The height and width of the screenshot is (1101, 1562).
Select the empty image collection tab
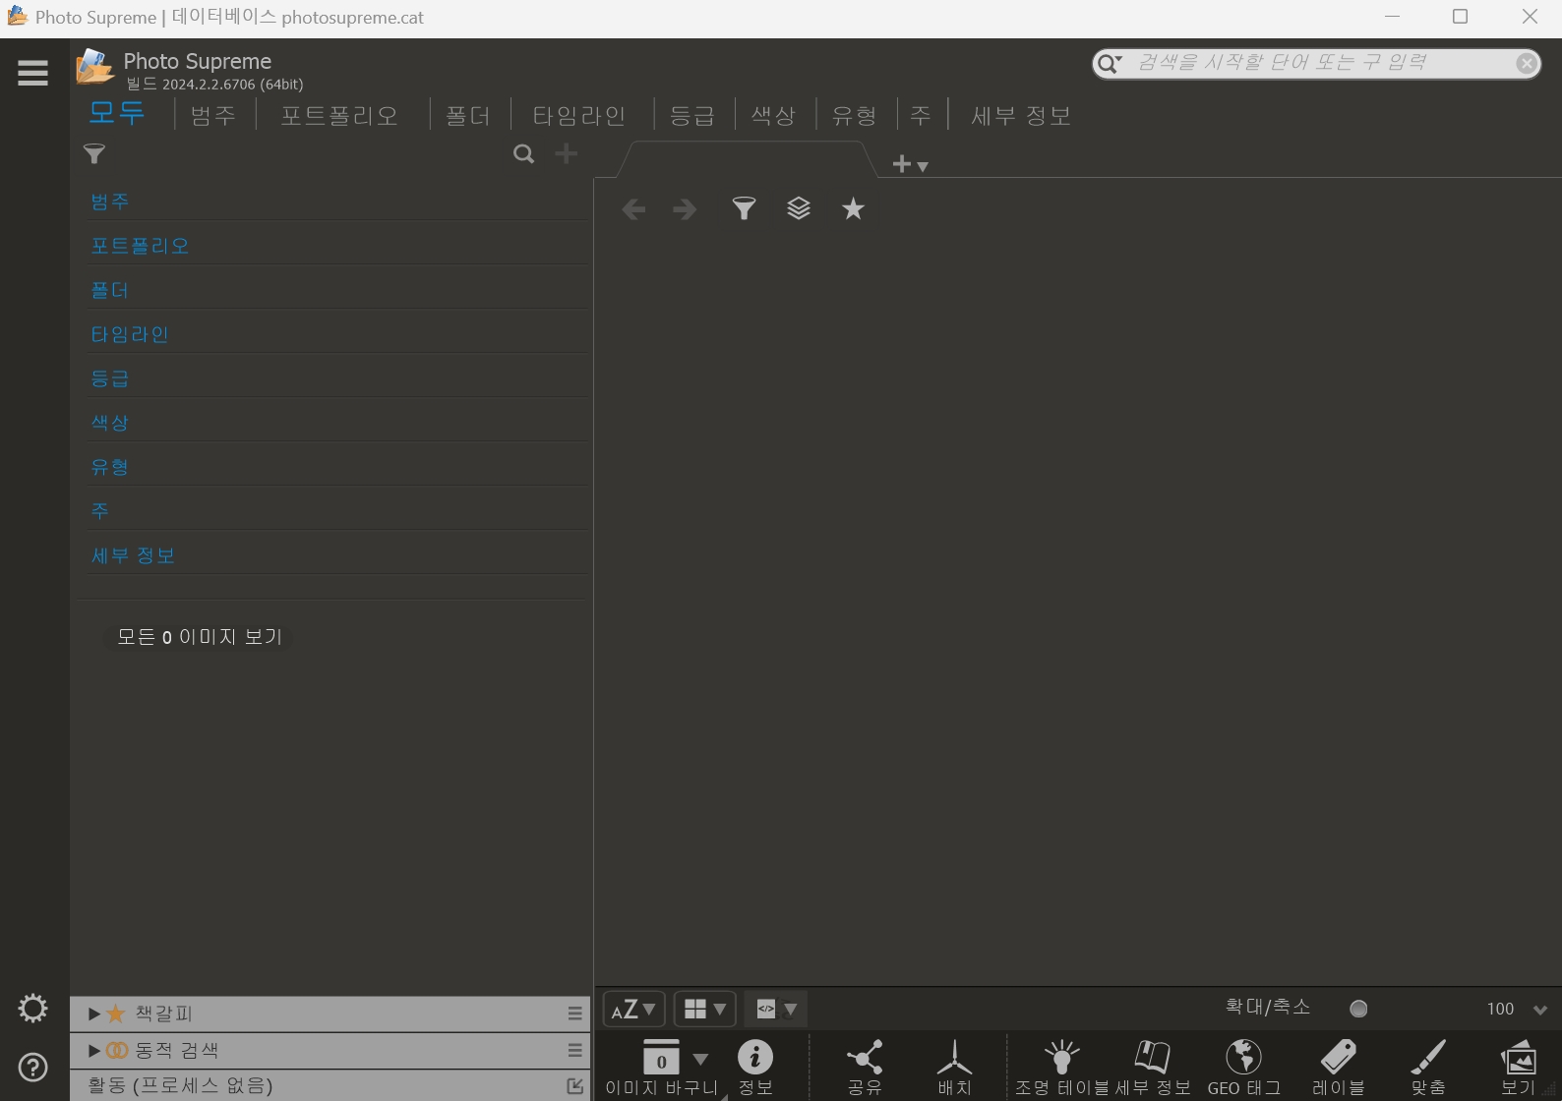click(747, 159)
